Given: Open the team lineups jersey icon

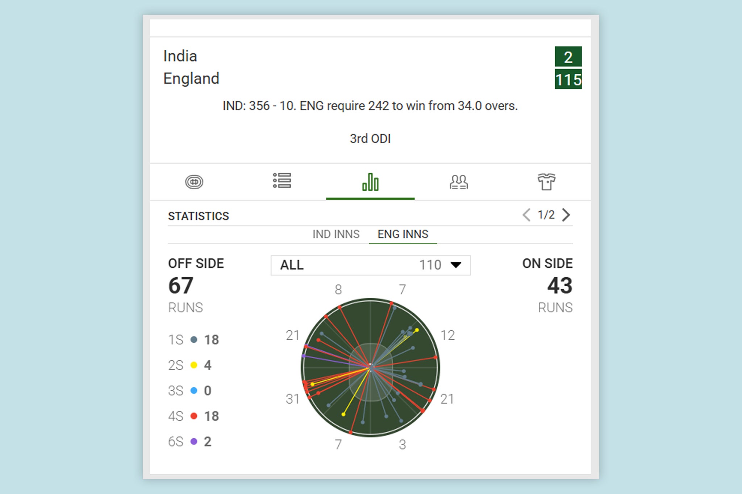Looking at the screenshot, I should 546,182.
